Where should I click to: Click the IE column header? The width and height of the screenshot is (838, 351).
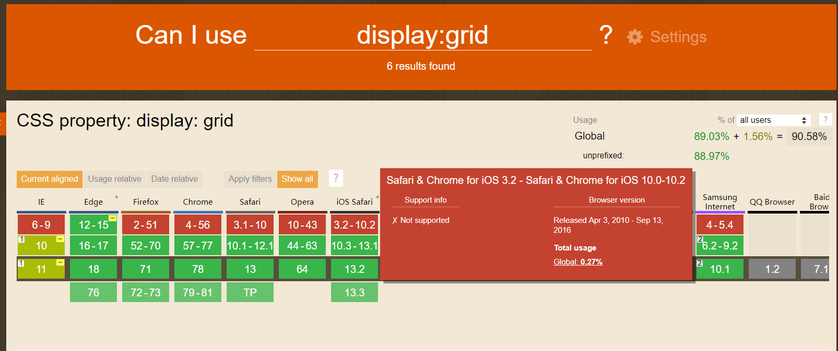pos(41,202)
